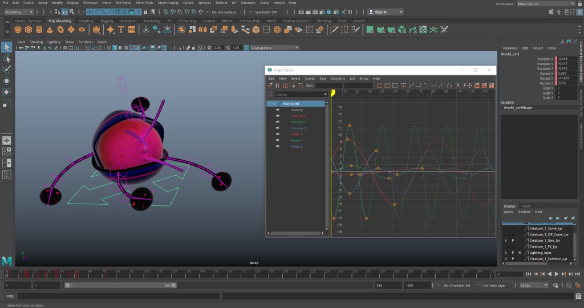Select the Translate Y curve in outliner
The height and width of the screenshot is (308, 584).
[298, 122]
